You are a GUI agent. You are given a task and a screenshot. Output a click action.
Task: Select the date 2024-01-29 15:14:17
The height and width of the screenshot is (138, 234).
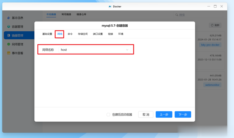(x=210, y=40)
